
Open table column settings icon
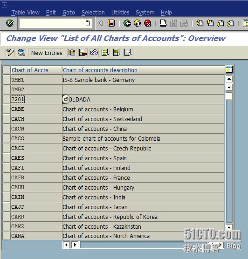click(x=229, y=69)
